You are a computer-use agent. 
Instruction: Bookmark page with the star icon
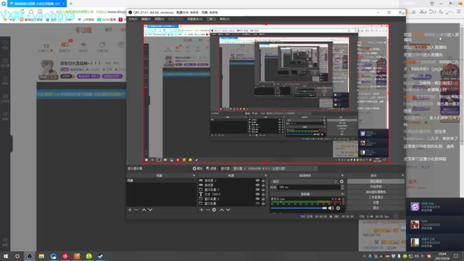pyautogui.click(x=52, y=12)
